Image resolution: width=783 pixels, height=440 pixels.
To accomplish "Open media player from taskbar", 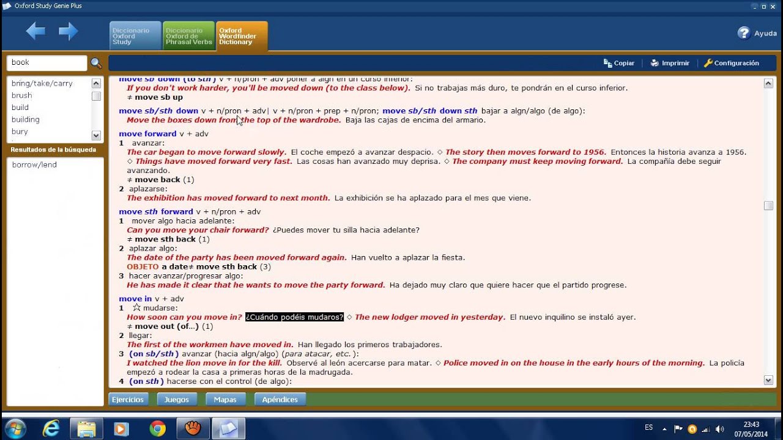I will click(121, 428).
